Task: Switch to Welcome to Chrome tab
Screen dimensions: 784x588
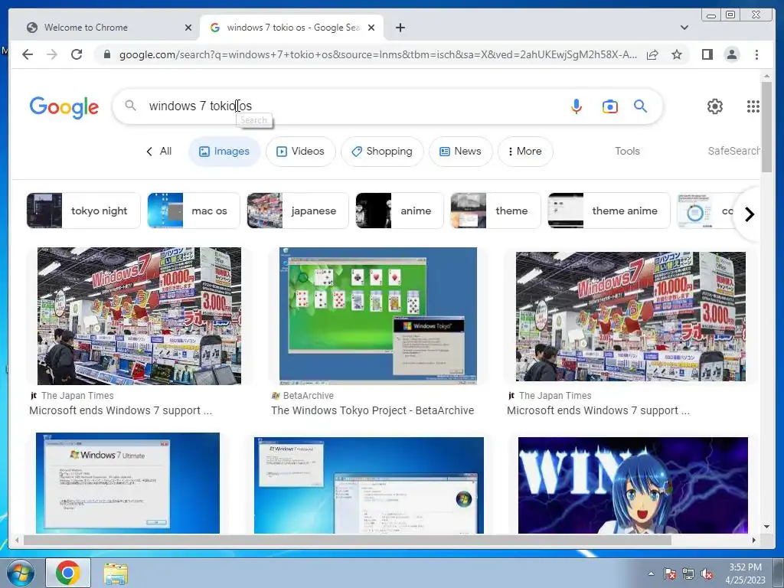Action: 104,28
